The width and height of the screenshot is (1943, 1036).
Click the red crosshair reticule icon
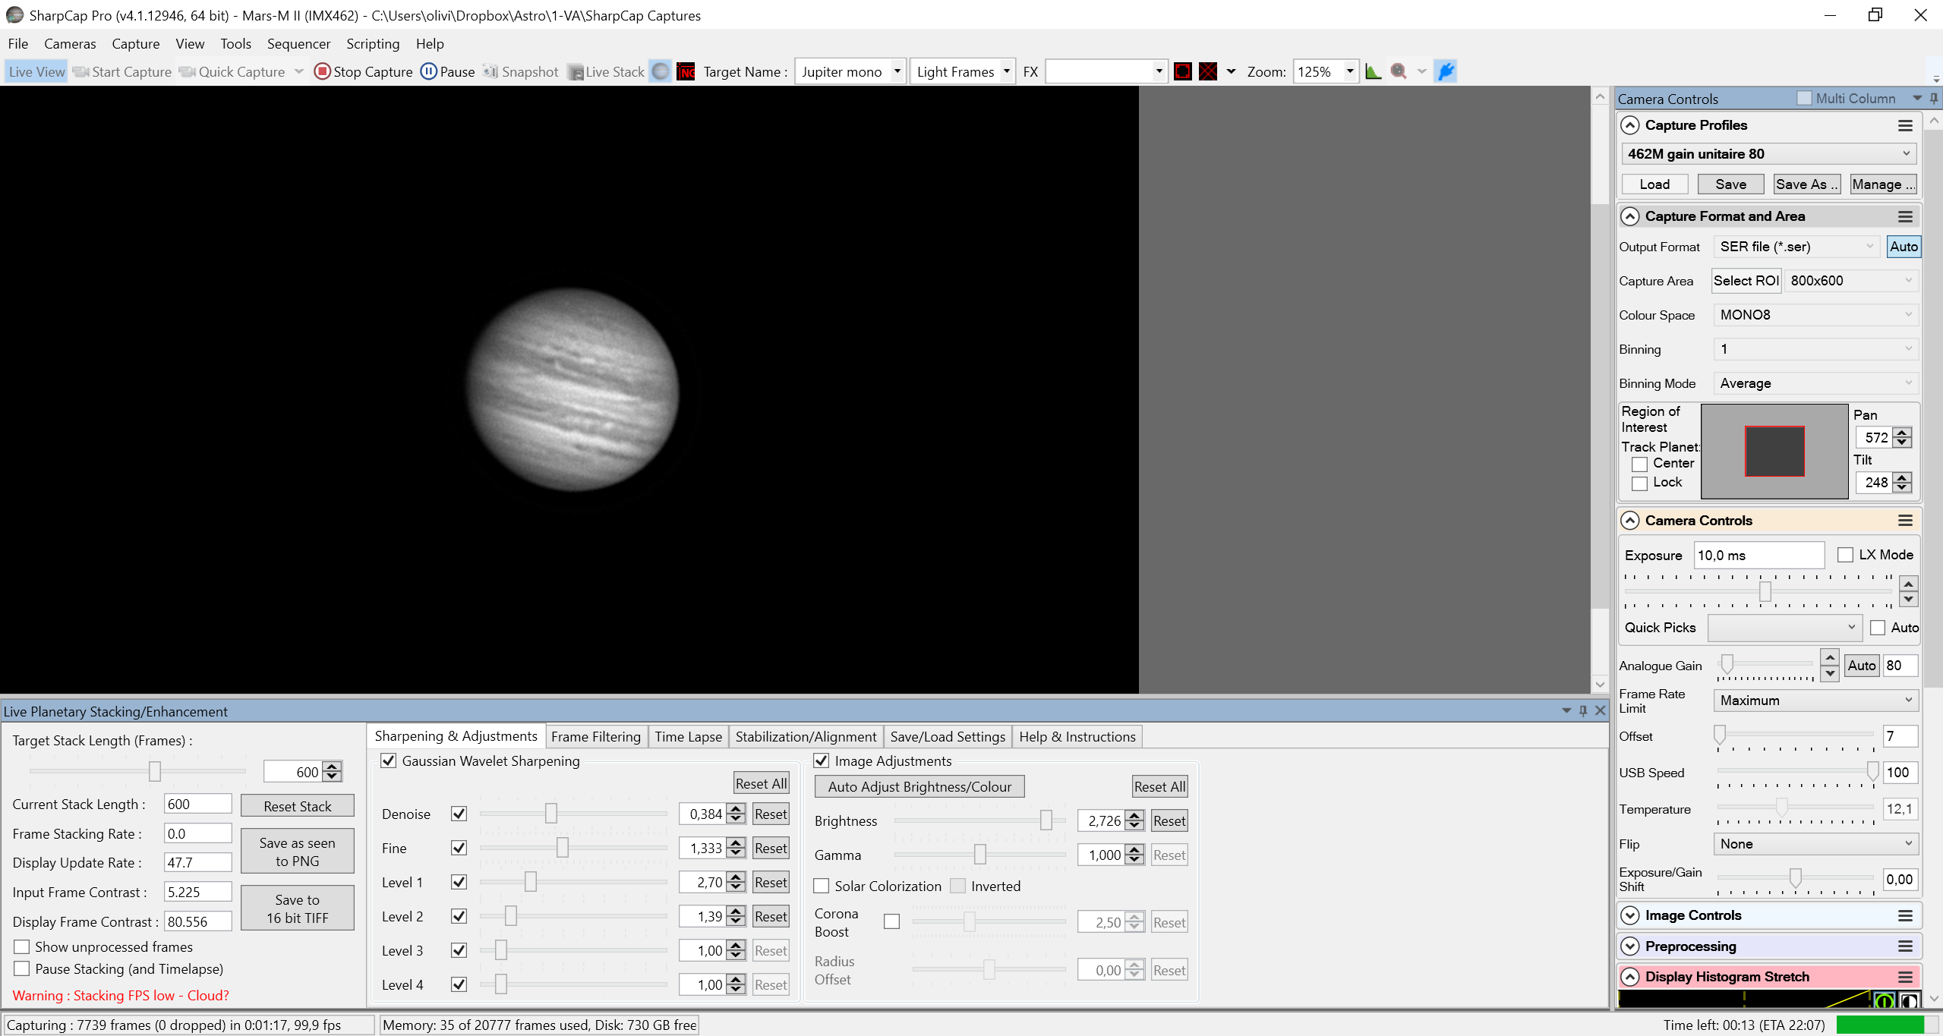click(1208, 71)
